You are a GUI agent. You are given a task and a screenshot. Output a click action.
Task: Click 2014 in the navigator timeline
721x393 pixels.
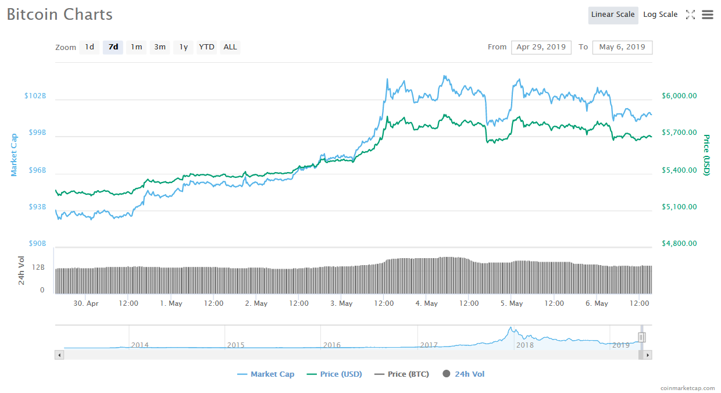click(140, 345)
